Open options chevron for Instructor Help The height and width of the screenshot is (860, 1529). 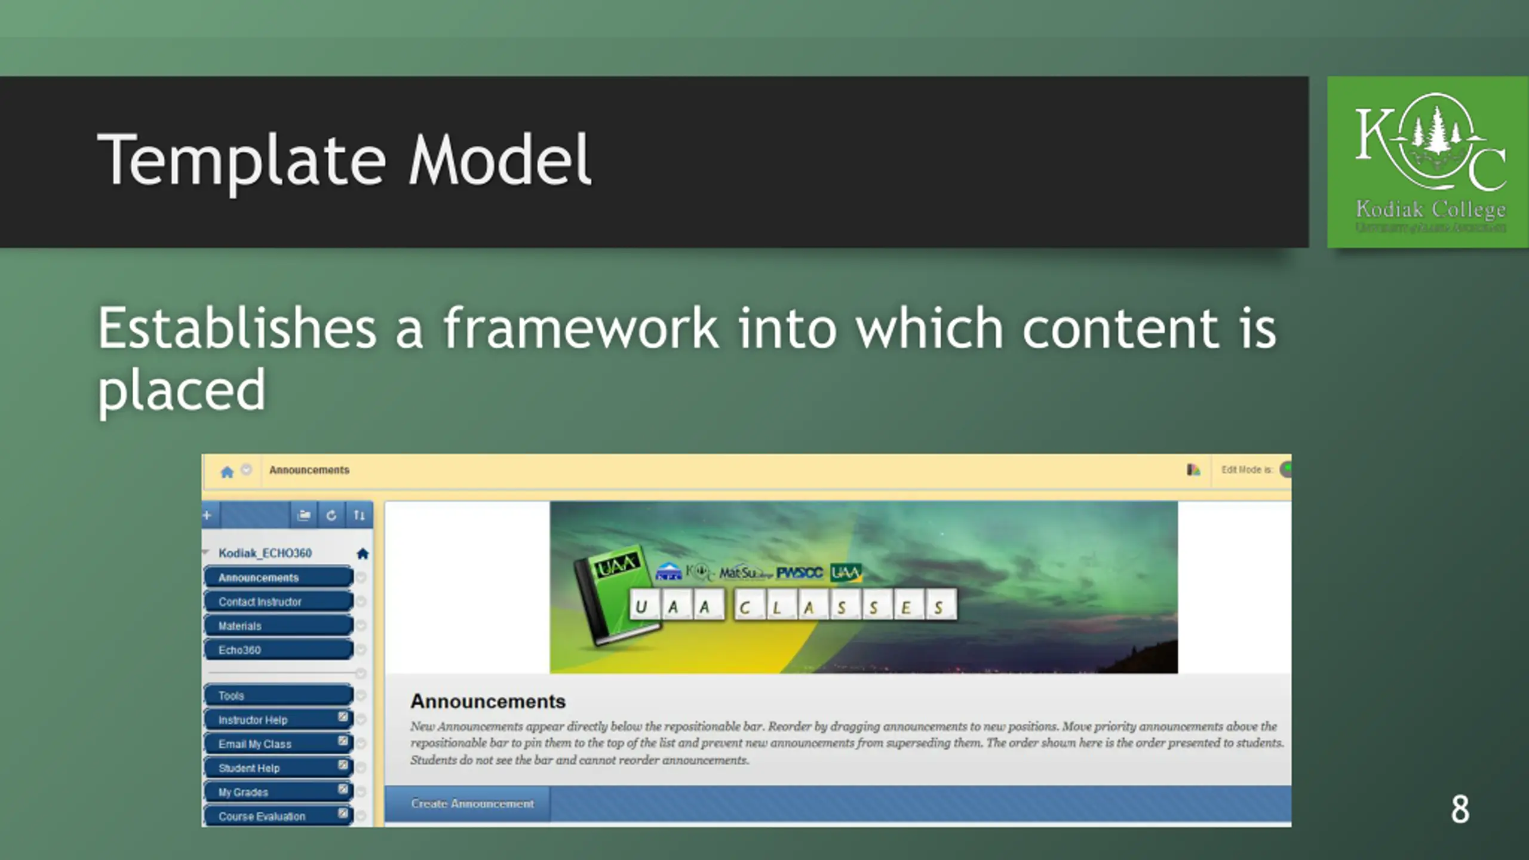(x=361, y=720)
